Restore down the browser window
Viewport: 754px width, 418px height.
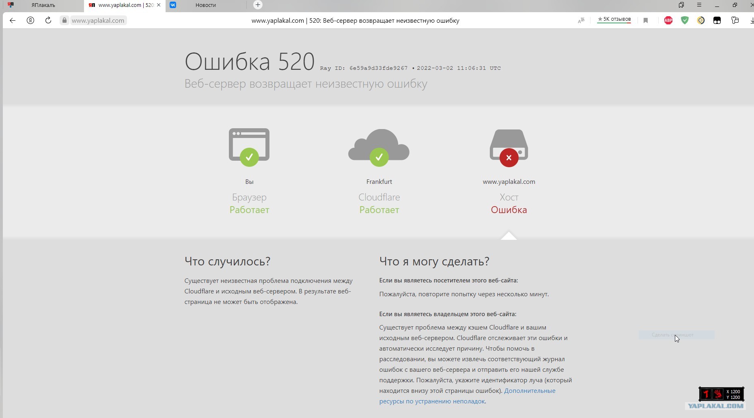[735, 5]
